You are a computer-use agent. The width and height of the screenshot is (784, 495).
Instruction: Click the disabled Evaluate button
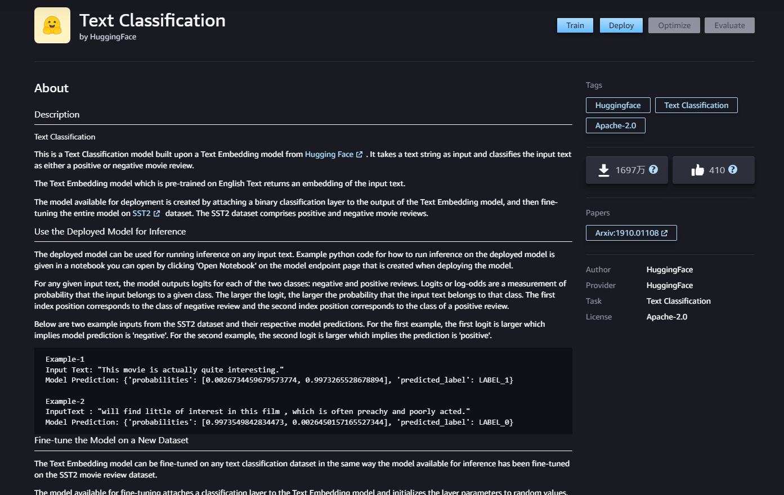tap(729, 25)
